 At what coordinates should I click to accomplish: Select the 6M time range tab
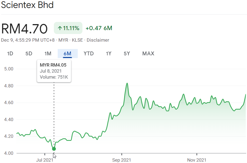pos(67,53)
